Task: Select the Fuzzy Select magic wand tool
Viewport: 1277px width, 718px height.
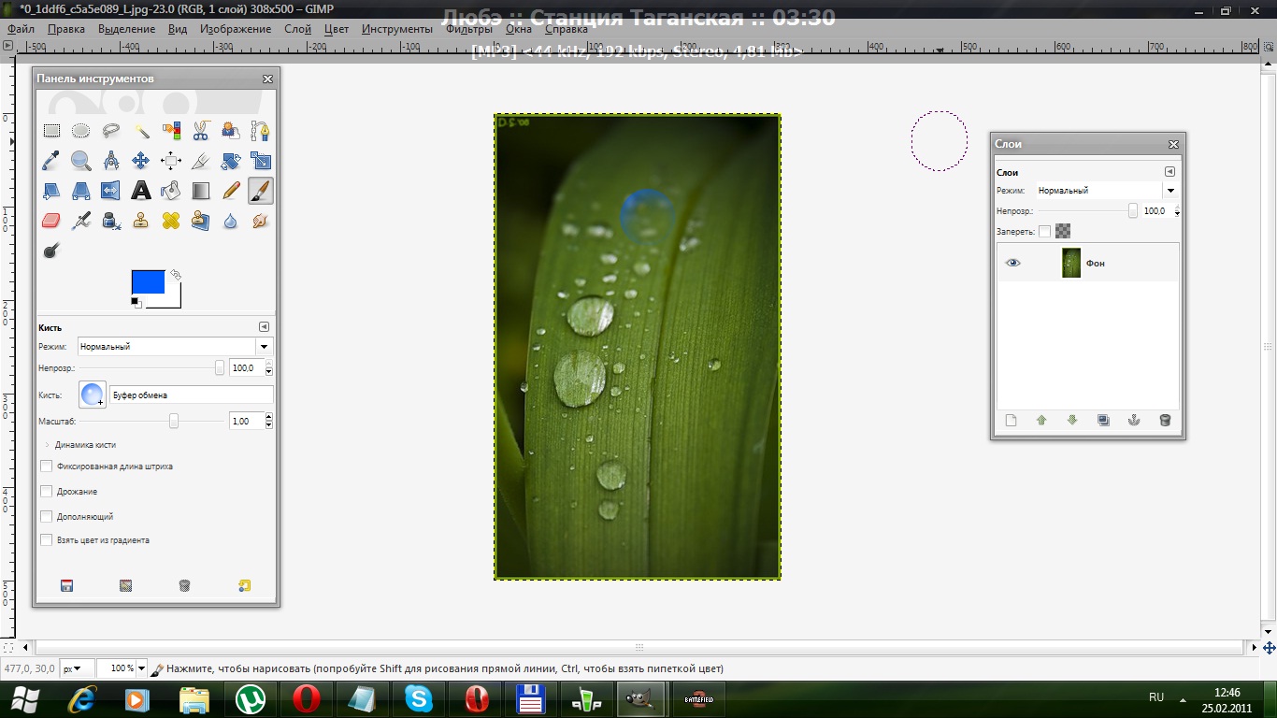Action: pyautogui.click(x=141, y=131)
